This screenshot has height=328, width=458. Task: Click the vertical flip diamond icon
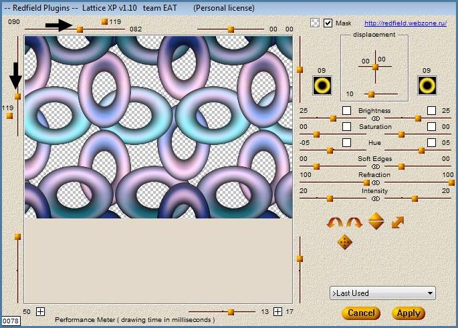coord(376,221)
